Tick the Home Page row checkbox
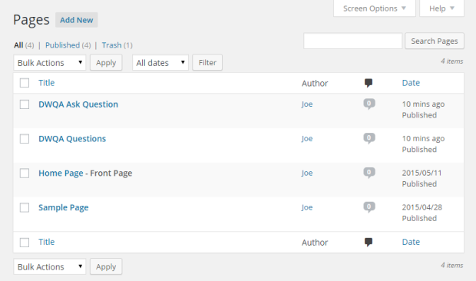 point(25,174)
